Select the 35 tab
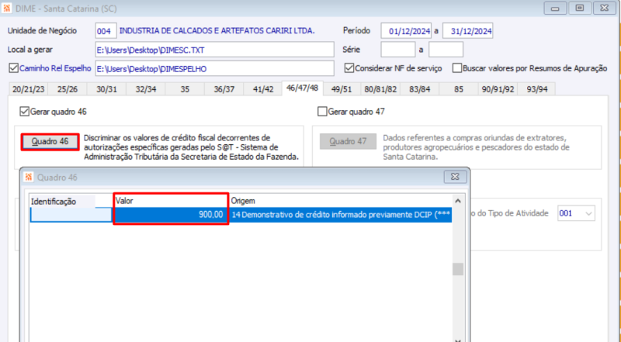Screen dimensions: 621x342 [185, 89]
